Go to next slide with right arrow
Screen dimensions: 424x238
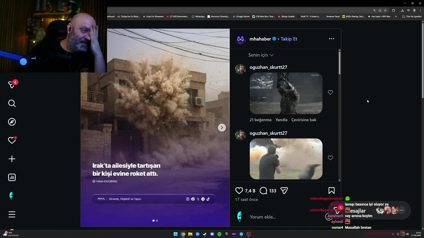click(x=222, y=128)
